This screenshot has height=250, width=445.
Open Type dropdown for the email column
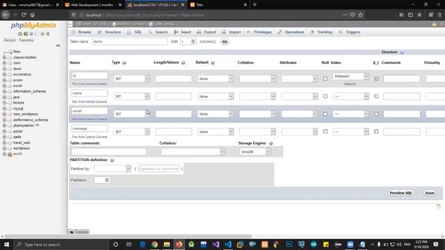point(131,114)
